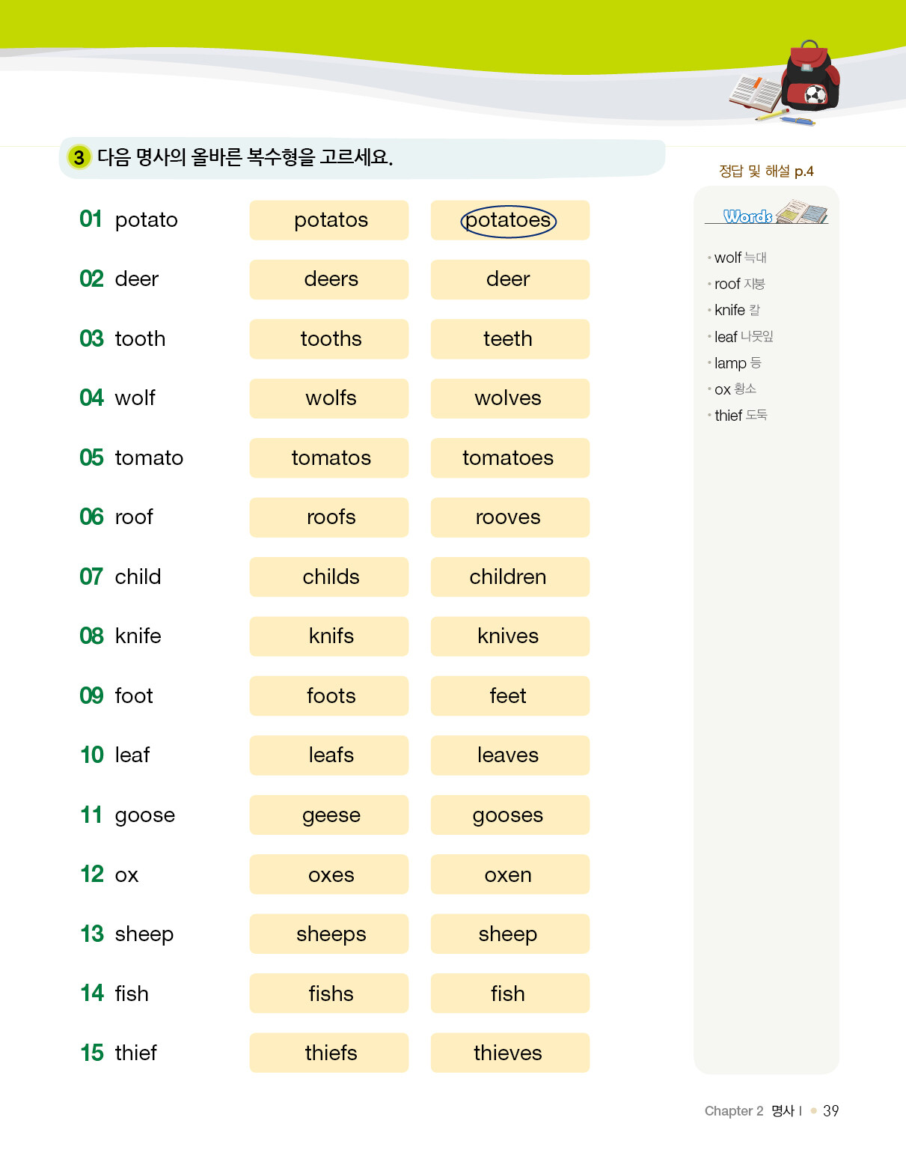Select the circled answer 'potatoes'

pyautogui.click(x=509, y=221)
